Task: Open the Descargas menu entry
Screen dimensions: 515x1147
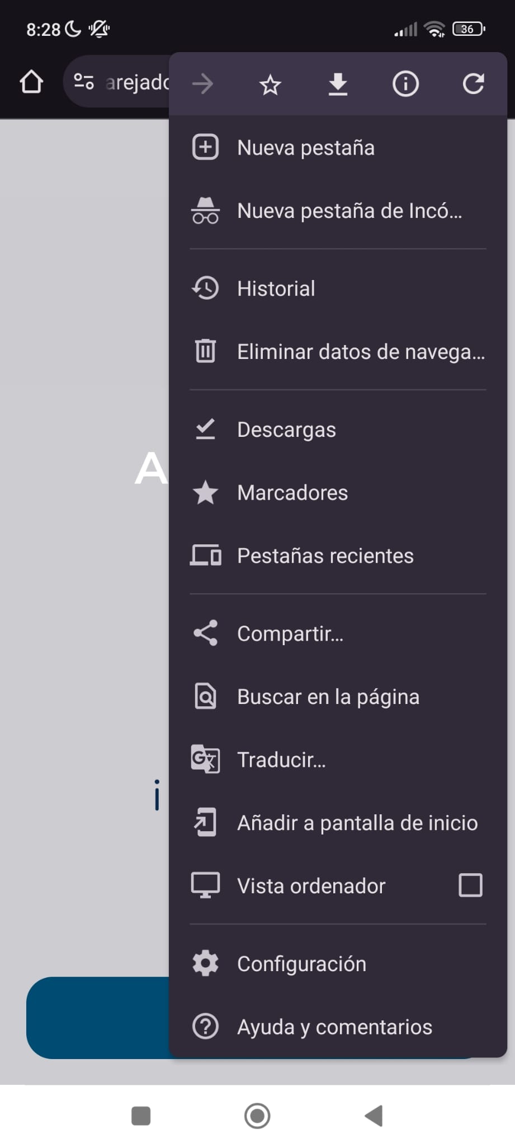Action: [x=286, y=430]
